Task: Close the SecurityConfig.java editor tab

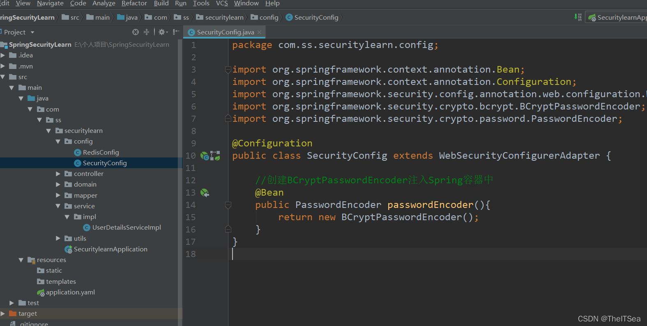Action: coord(259,32)
